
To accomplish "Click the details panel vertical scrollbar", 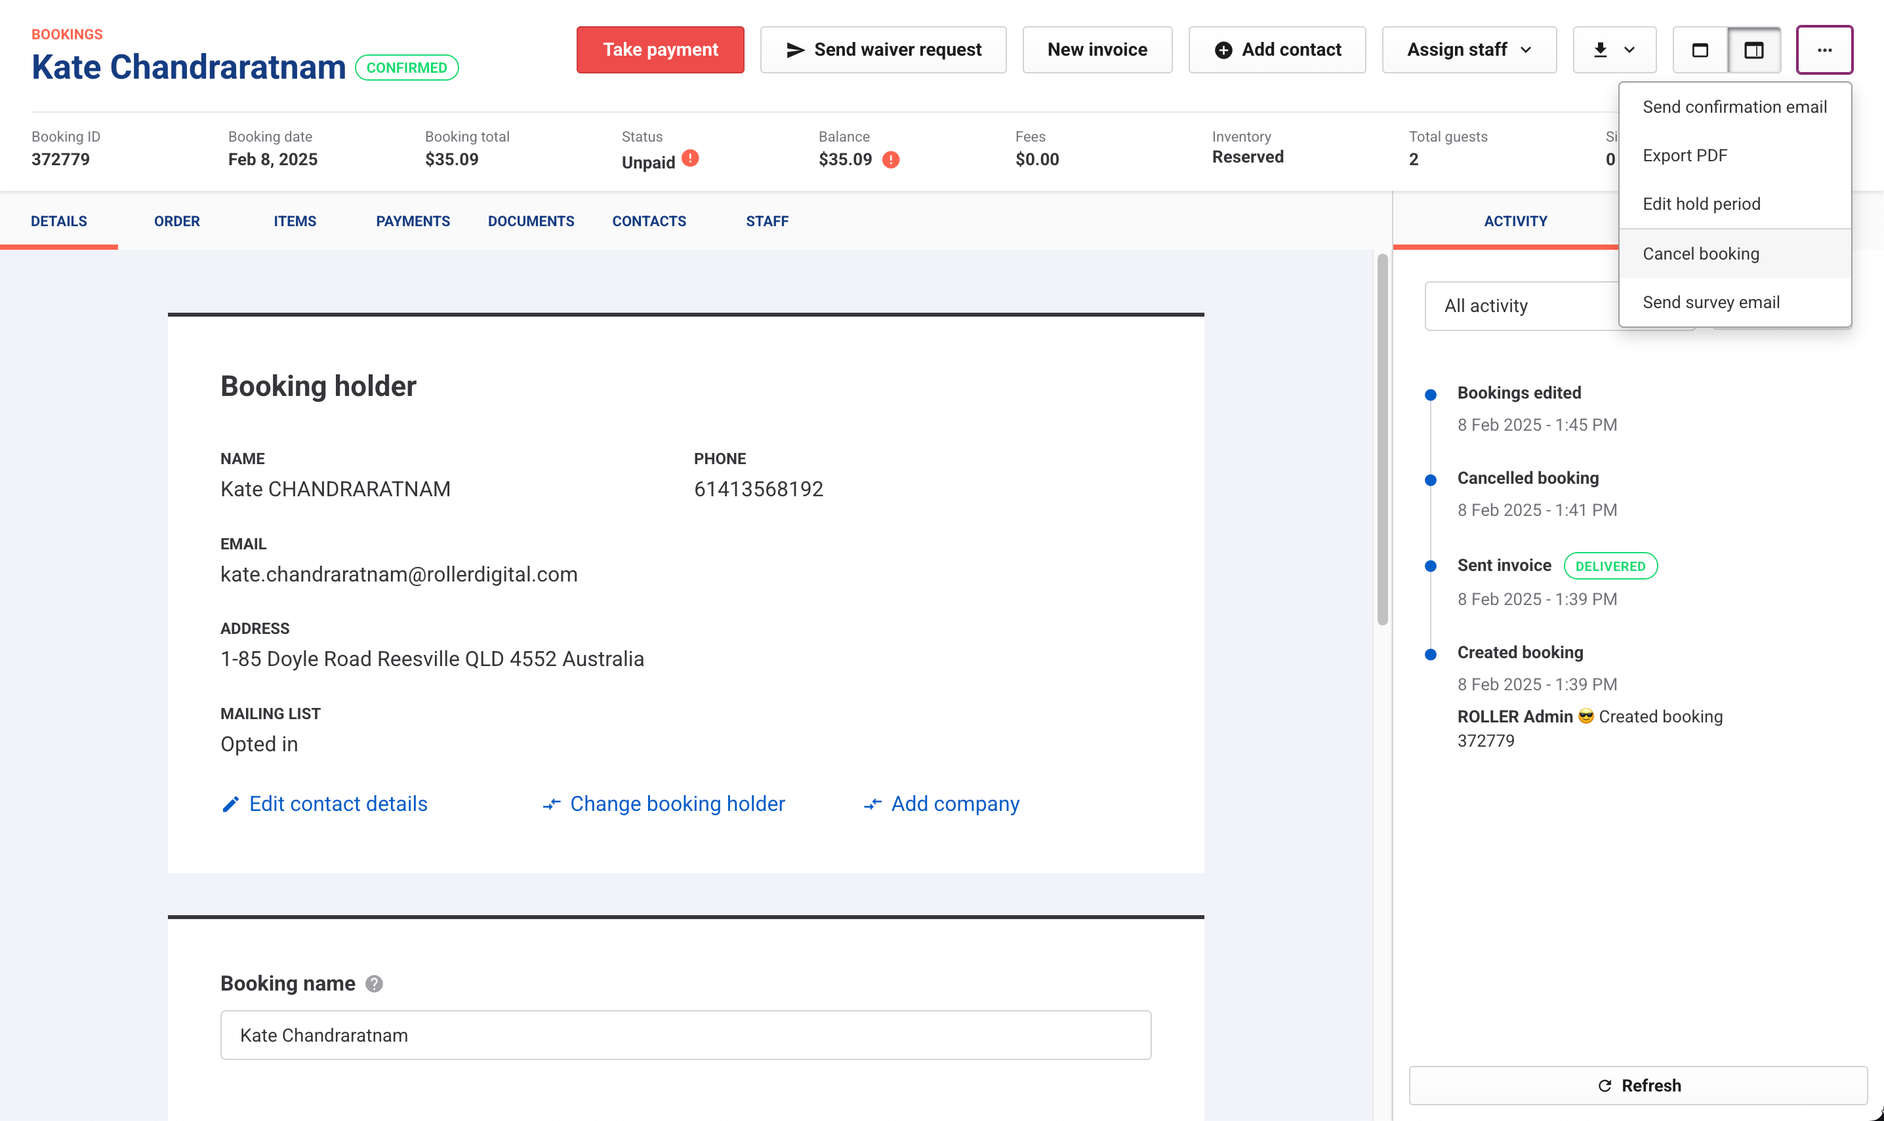I will coord(1382,440).
